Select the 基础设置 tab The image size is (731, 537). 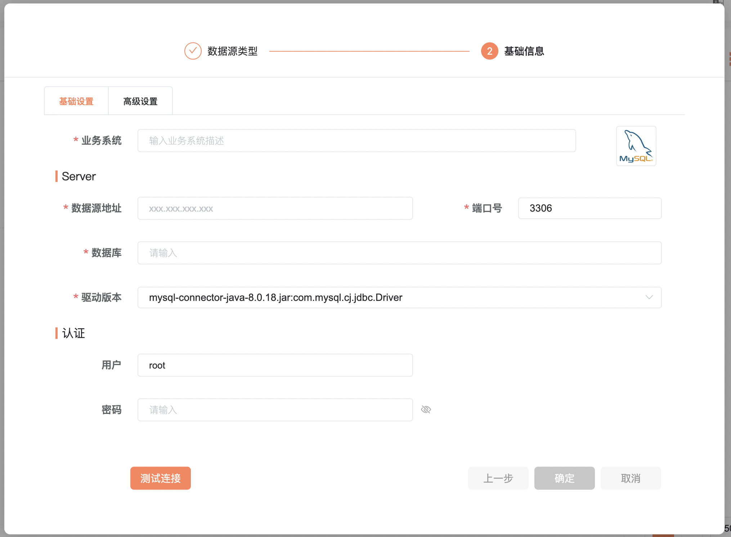coord(76,101)
